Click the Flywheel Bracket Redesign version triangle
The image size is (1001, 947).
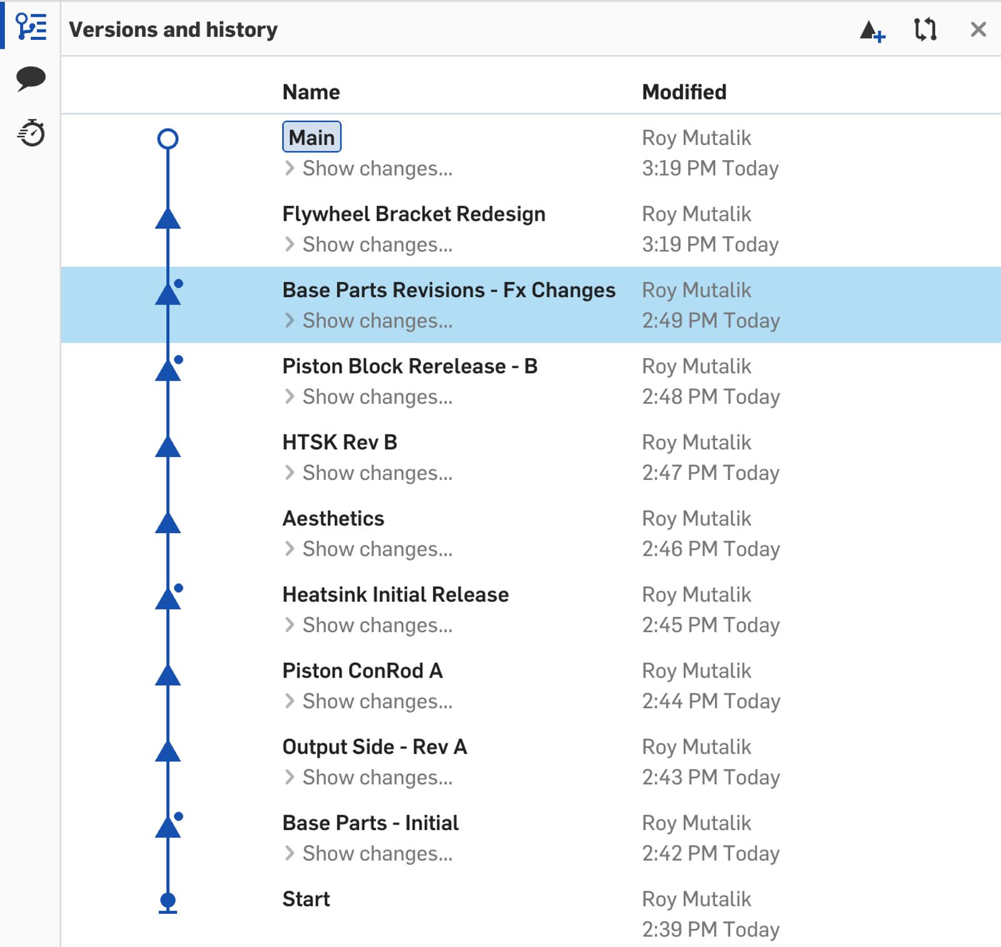tap(168, 219)
